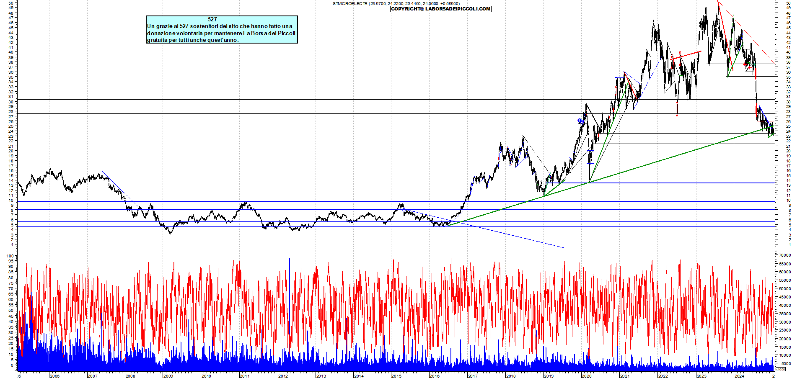Click the 65000 volume scale value

pos(784,264)
